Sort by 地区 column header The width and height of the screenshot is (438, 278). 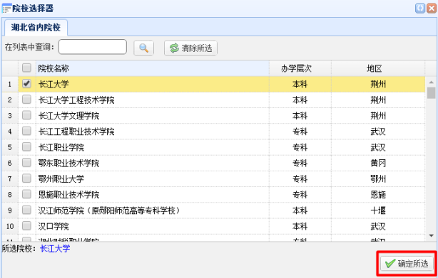(x=378, y=68)
